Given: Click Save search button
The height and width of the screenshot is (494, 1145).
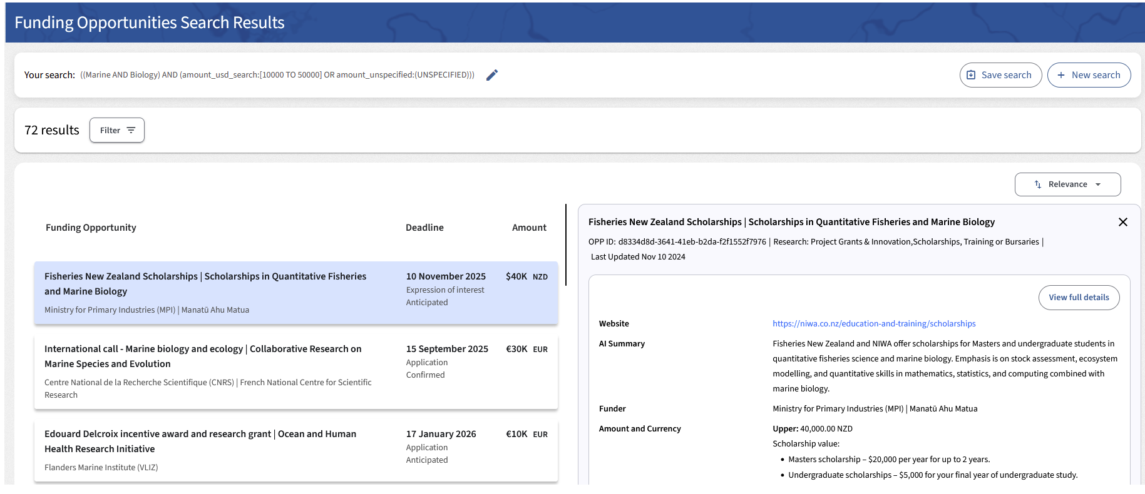Looking at the screenshot, I should pyautogui.click(x=1000, y=75).
